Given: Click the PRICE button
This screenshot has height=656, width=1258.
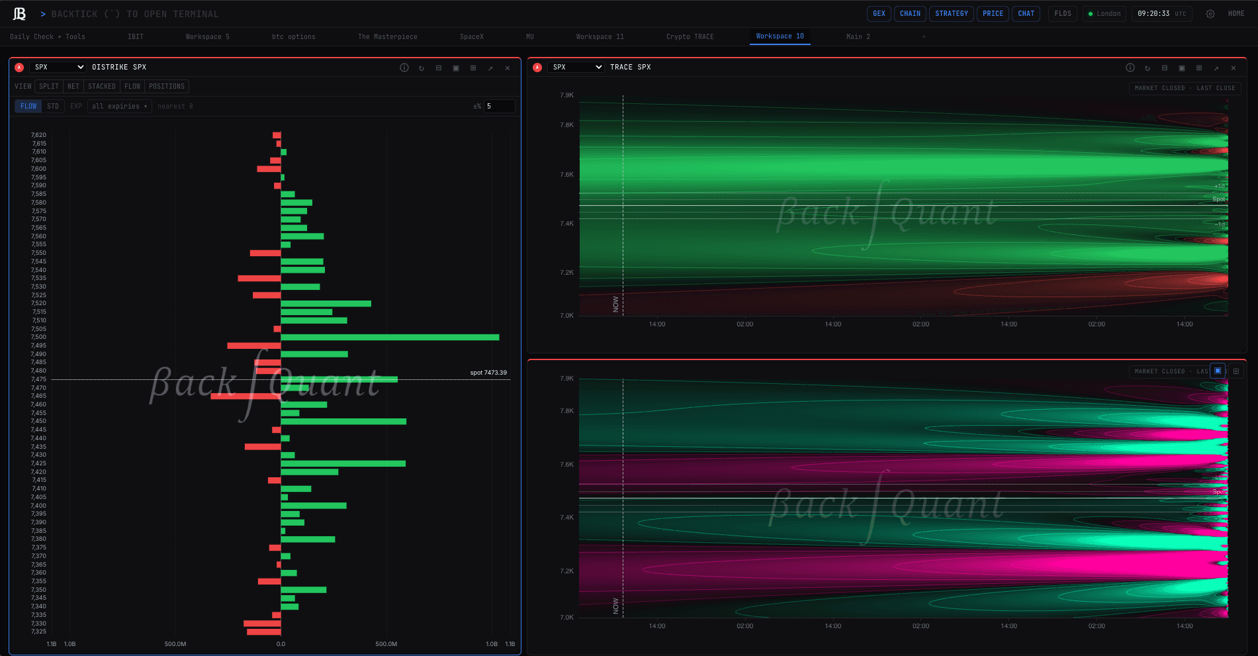Looking at the screenshot, I should (x=993, y=14).
